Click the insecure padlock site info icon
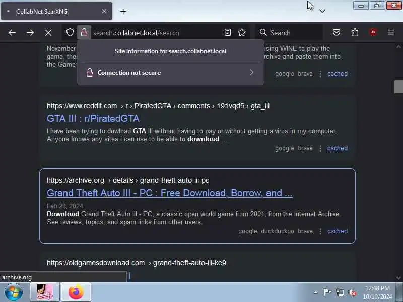Viewport: 403px width, 302px height. (84, 32)
